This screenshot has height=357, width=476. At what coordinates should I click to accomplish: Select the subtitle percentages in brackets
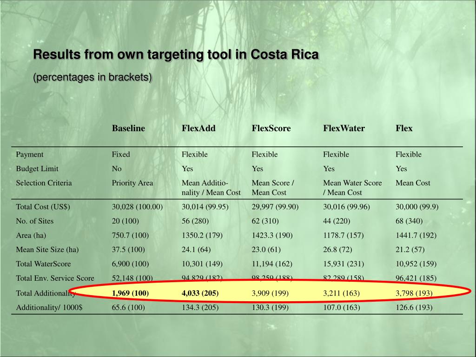[x=93, y=77]
